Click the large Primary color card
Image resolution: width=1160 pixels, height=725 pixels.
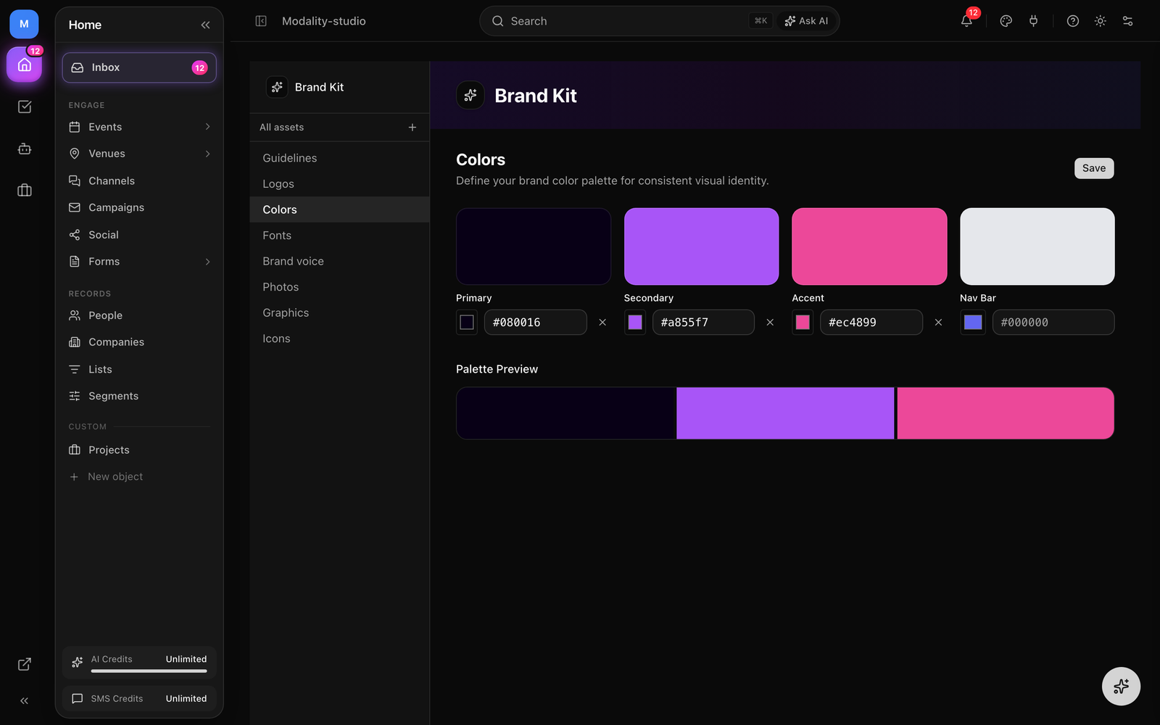coord(534,246)
